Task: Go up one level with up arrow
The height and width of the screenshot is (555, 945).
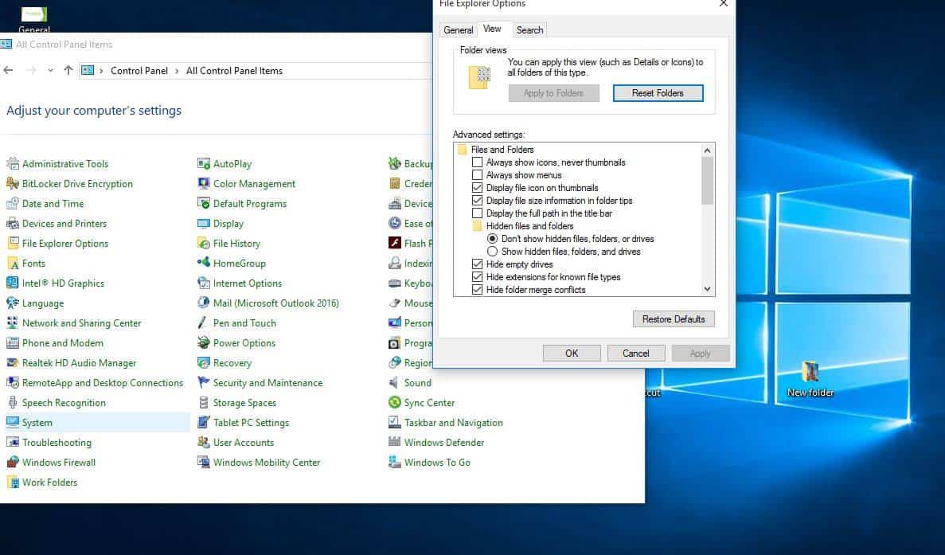Action: 68,71
